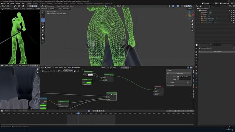
Task: Click the green color swatch on emission node
Action: [89, 83]
